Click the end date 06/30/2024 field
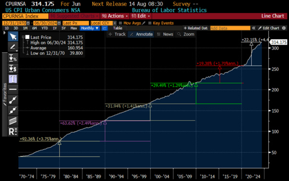The height and width of the screenshot is (181, 289). click(x=45, y=23)
